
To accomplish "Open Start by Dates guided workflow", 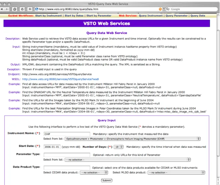I will (74, 16).
